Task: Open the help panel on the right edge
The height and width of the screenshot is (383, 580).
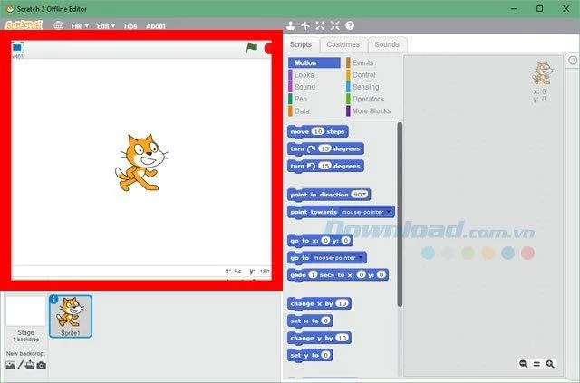Action: (x=573, y=61)
